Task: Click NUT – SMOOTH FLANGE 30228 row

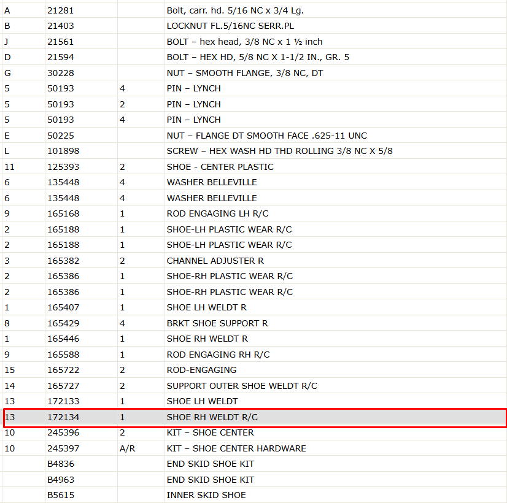Action: [x=255, y=73]
